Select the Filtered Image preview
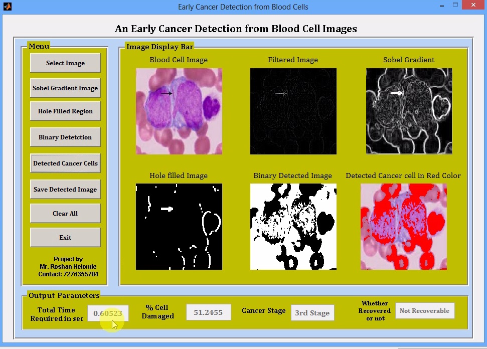 click(x=293, y=111)
